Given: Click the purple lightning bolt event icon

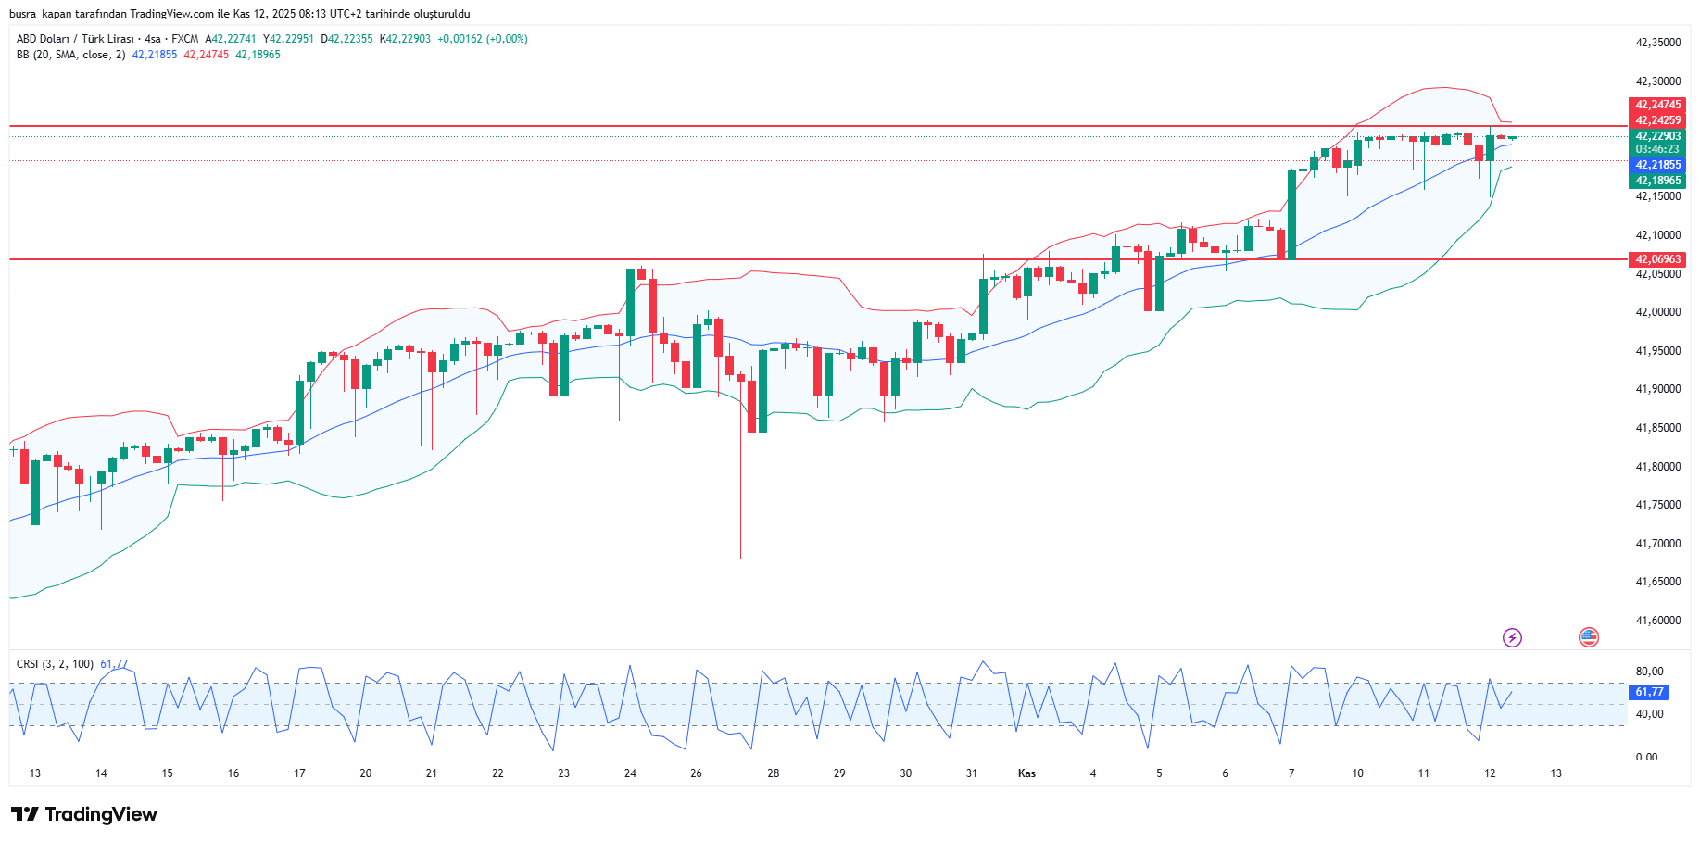Looking at the screenshot, I should [1512, 637].
